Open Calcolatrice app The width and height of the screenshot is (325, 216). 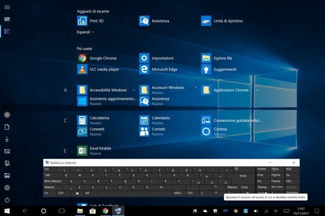pos(93,120)
